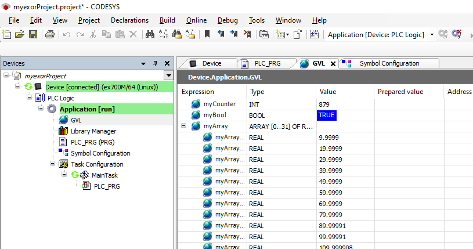Go to the next bookmark icon
This screenshot has height=249, width=473.
pos(234,34)
